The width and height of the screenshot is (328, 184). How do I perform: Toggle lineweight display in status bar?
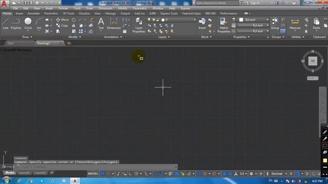171,174
